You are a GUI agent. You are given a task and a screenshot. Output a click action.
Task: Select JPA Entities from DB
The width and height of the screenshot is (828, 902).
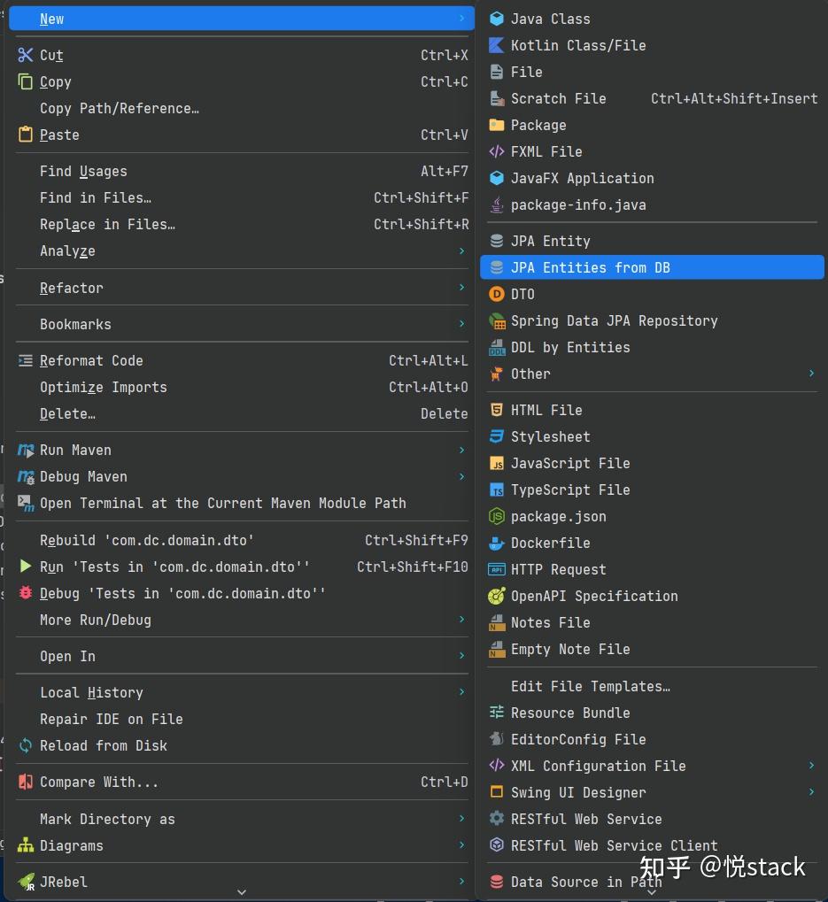[x=590, y=267]
